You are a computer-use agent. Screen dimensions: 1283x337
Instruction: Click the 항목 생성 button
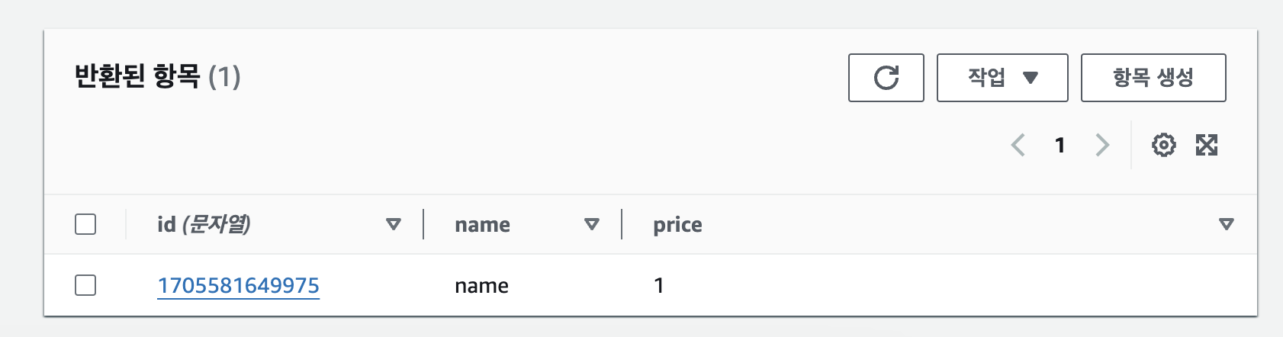tap(1153, 78)
